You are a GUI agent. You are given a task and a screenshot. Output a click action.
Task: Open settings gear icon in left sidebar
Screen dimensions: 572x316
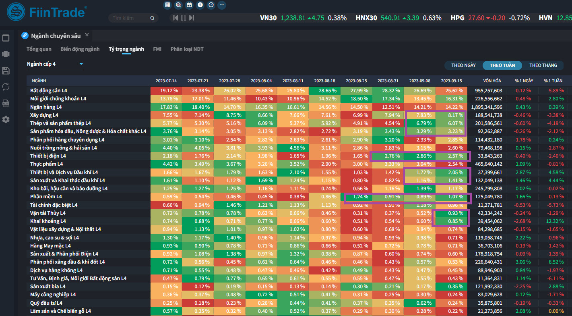6,120
